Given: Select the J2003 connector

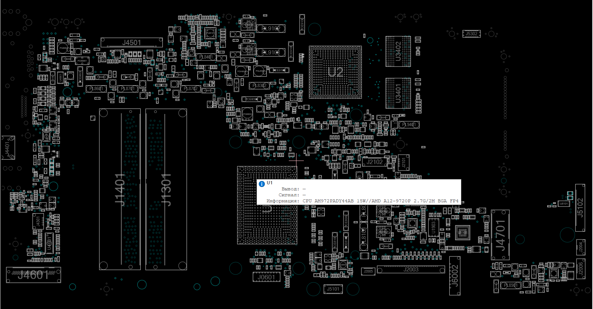Looking at the screenshot, I should [x=411, y=270].
